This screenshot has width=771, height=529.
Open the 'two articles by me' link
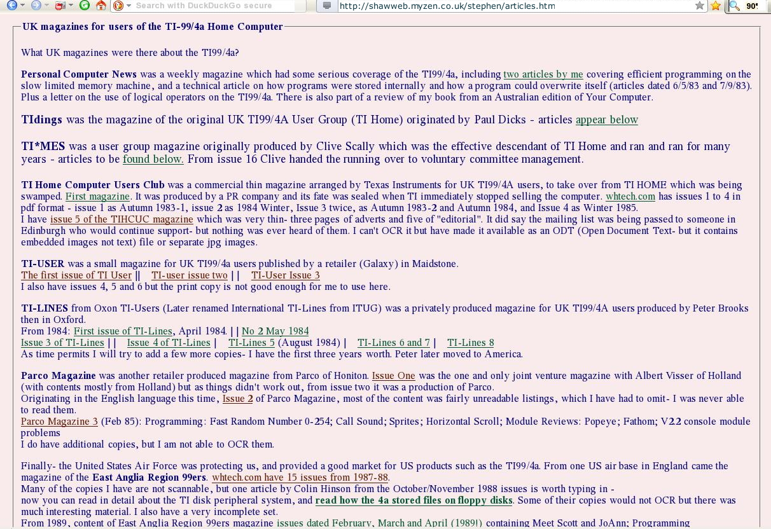(x=543, y=74)
